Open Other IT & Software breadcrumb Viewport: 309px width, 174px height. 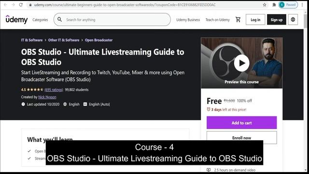(64, 40)
